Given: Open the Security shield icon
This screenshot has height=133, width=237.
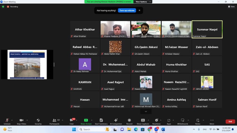Looking at the screenshot, I should pyautogui.click(x=38, y=121).
